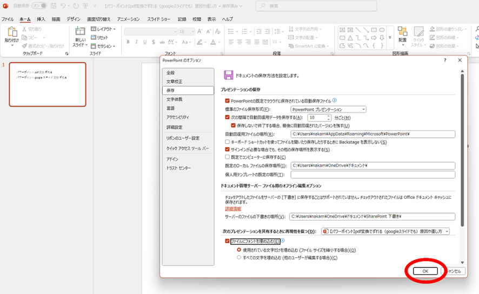This screenshot has height=294, width=479.
Task: Click the OK button
Action: click(x=425, y=271)
